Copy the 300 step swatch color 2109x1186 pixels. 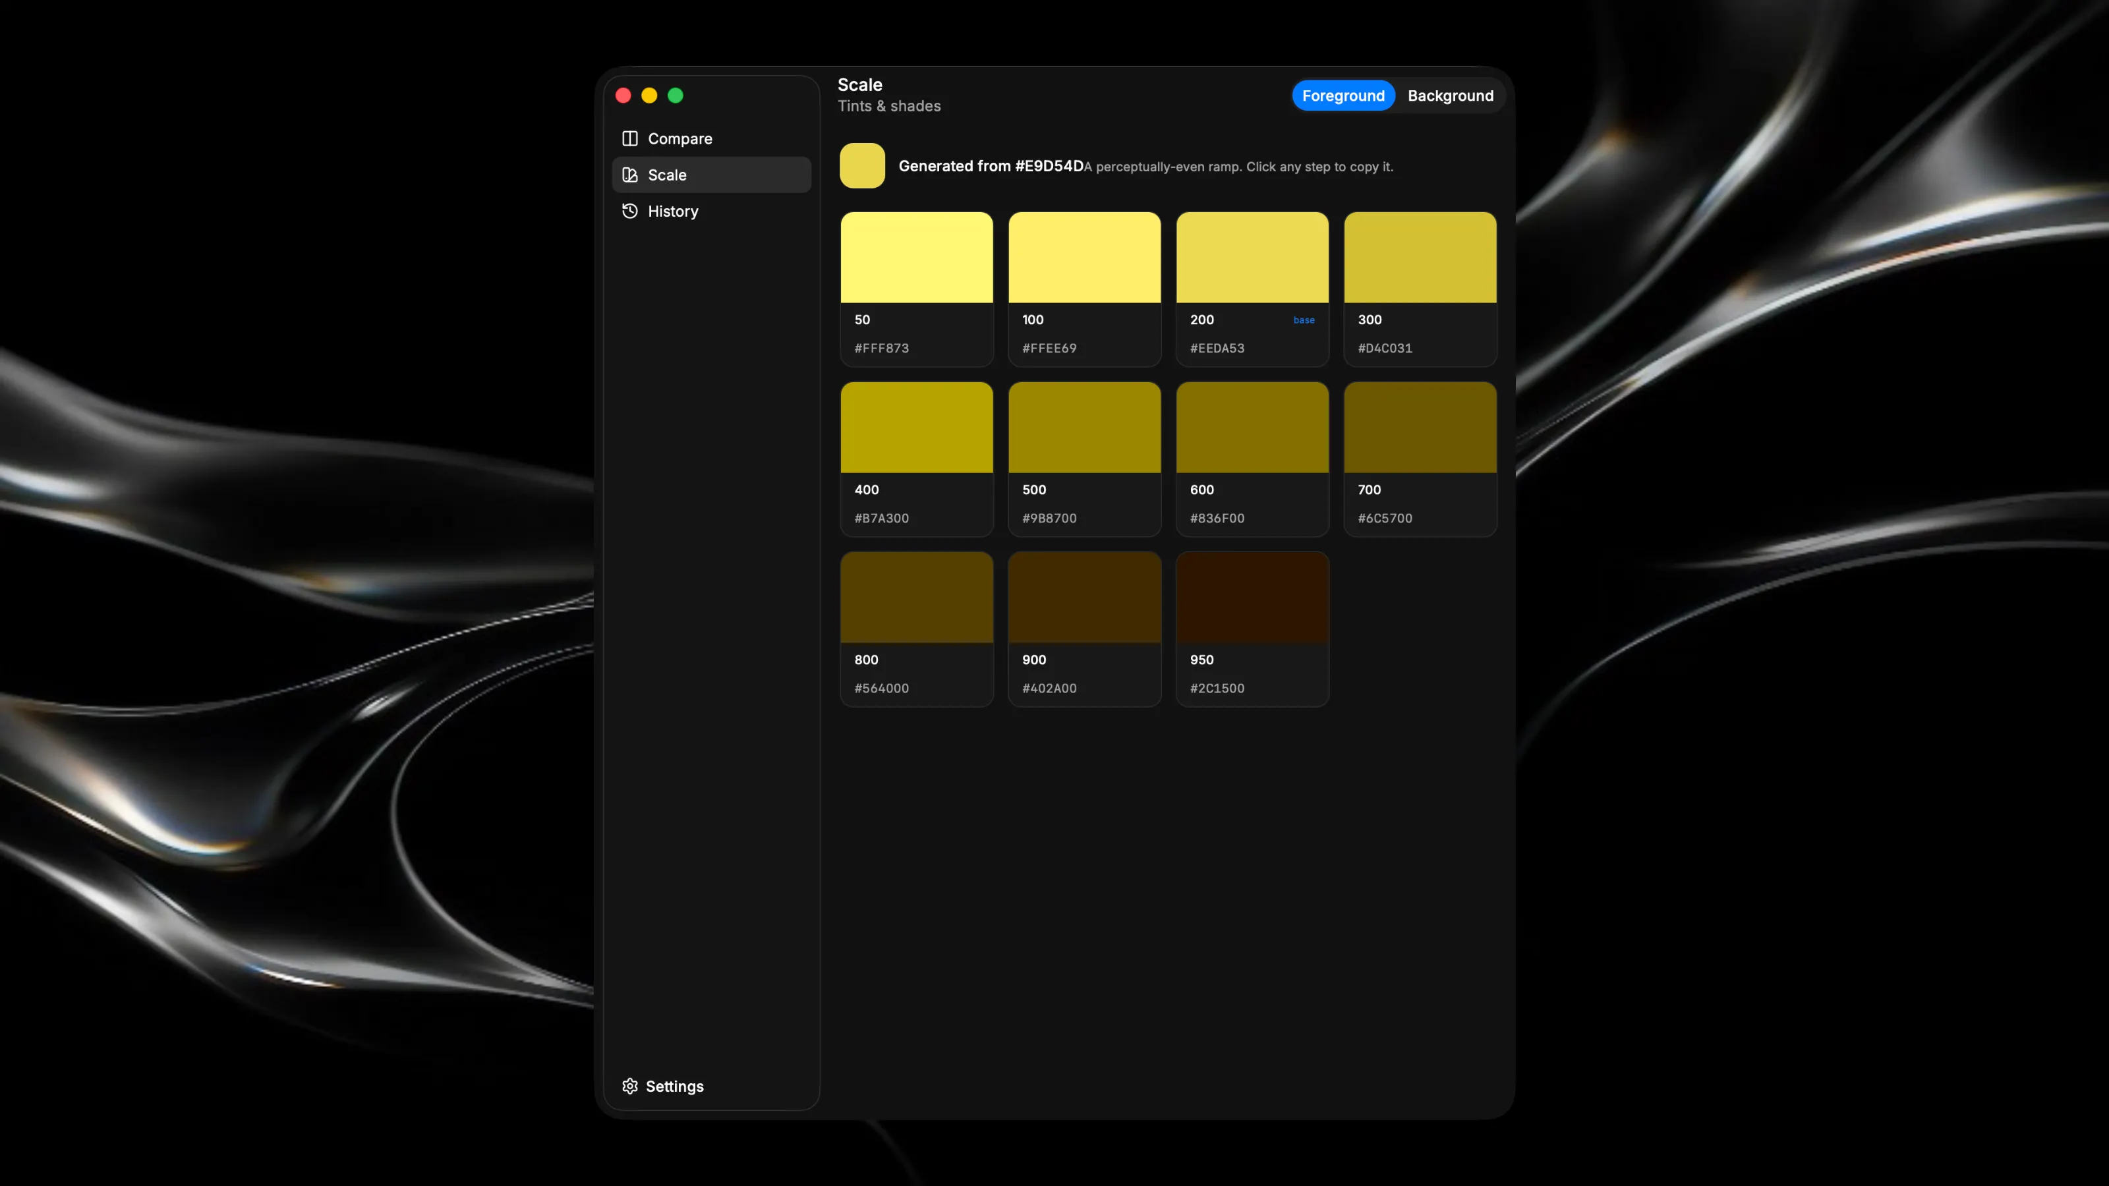pos(1420,257)
